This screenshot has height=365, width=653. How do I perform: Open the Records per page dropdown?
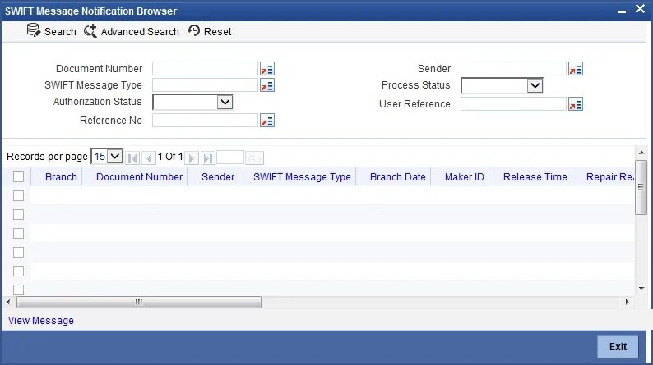coord(115,157)
